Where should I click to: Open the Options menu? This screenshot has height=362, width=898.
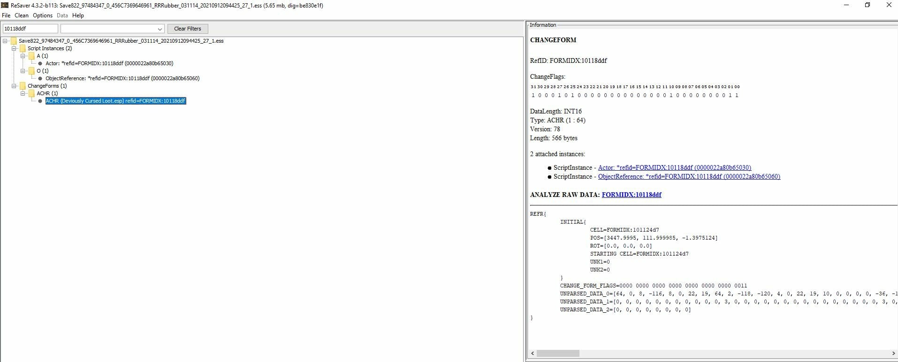click(43, 15)
